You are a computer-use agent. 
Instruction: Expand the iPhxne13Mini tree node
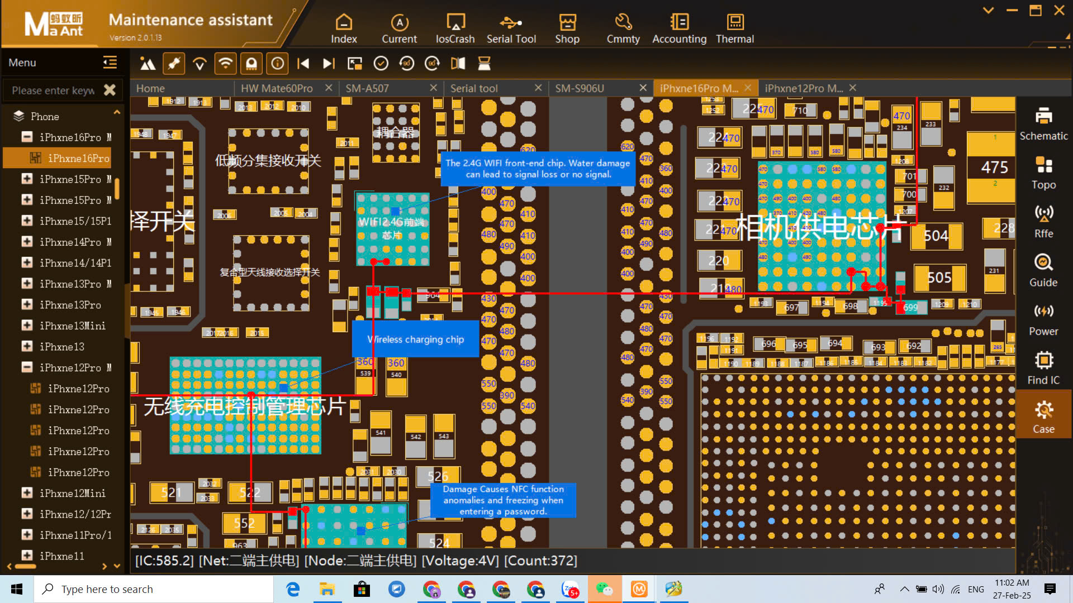click(x=26, y=326)
